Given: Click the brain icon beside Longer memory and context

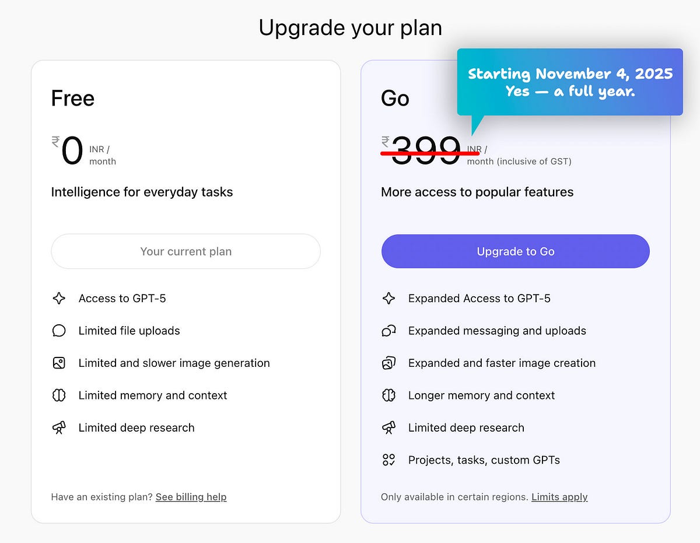Looking at the screenshot, I should 388,395.
